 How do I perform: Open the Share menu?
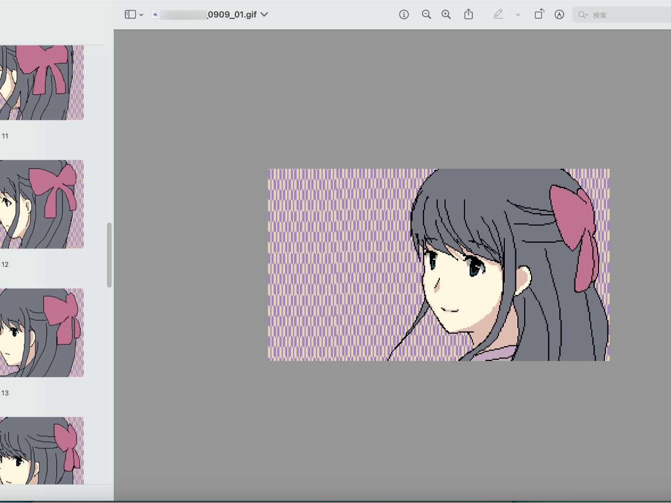click(x=469, y=15)
